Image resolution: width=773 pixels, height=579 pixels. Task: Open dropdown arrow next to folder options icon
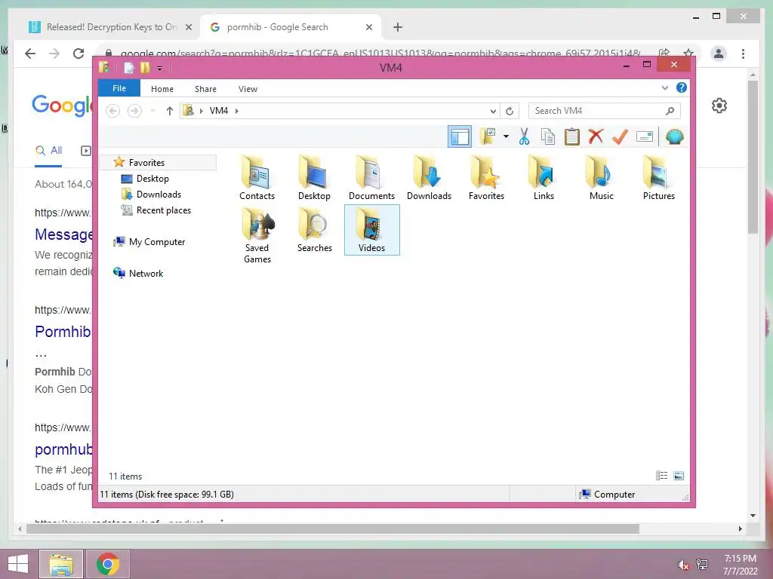(506, 136)
